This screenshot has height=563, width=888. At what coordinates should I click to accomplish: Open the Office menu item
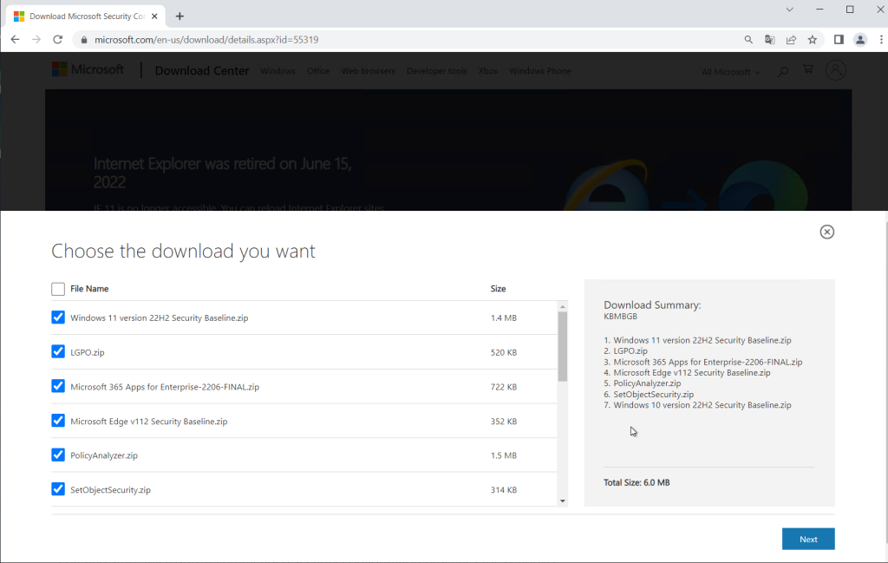click(317, 71)
